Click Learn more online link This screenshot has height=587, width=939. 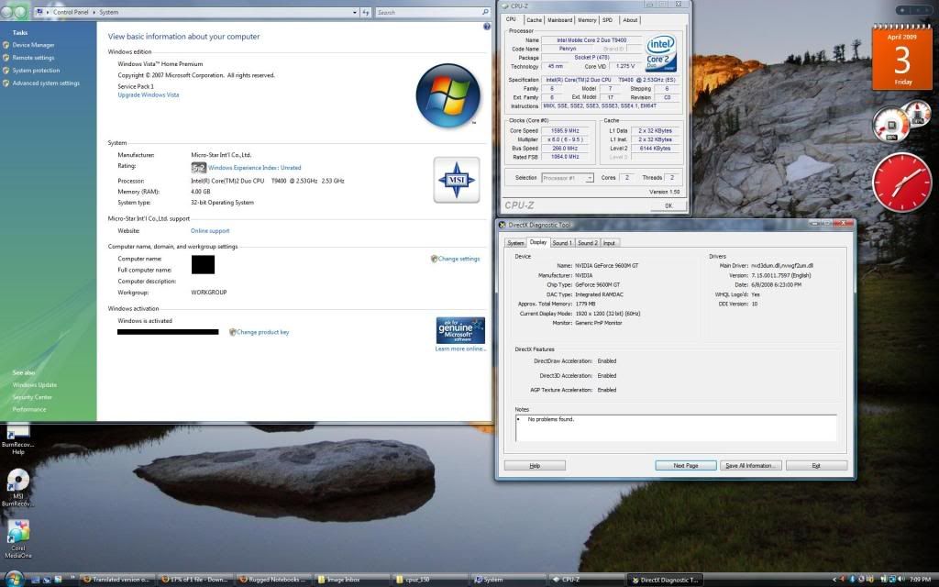(x=460, y=349)
